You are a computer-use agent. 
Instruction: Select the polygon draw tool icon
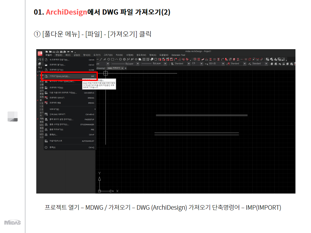109,59
